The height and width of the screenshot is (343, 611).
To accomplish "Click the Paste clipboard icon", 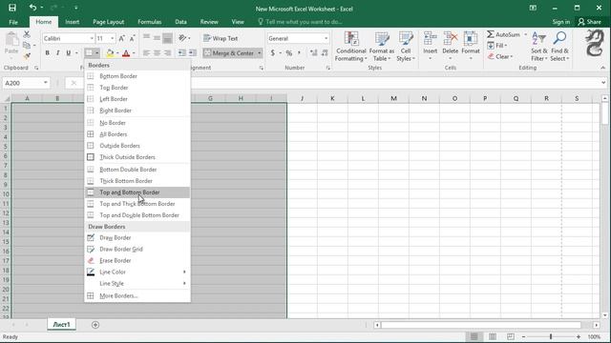I will click(11, 40).
